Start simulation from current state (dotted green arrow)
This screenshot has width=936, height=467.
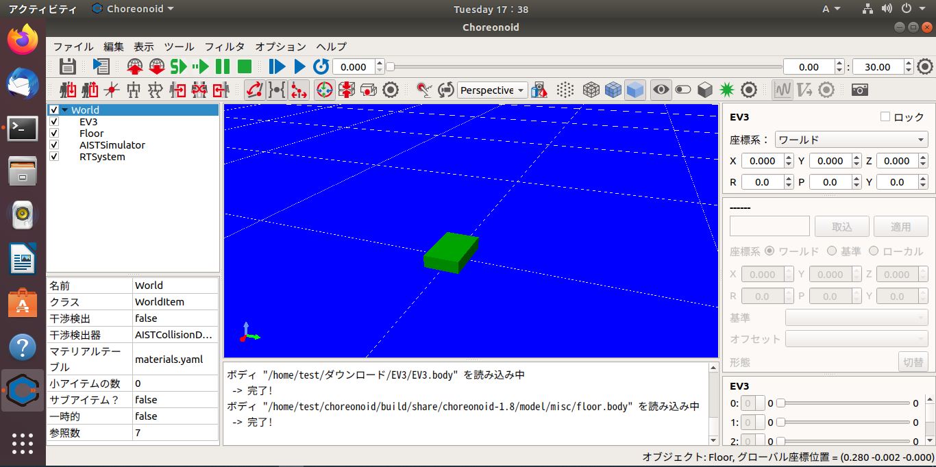click(x=201, y=66)
